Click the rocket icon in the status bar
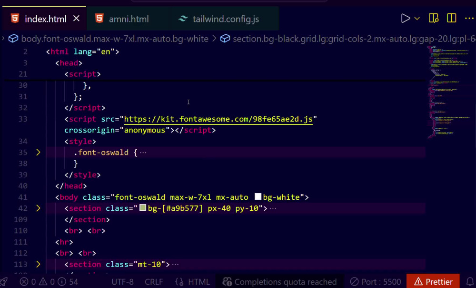The width and height of the screenshot is (476, 288). (x=4, y=282)
